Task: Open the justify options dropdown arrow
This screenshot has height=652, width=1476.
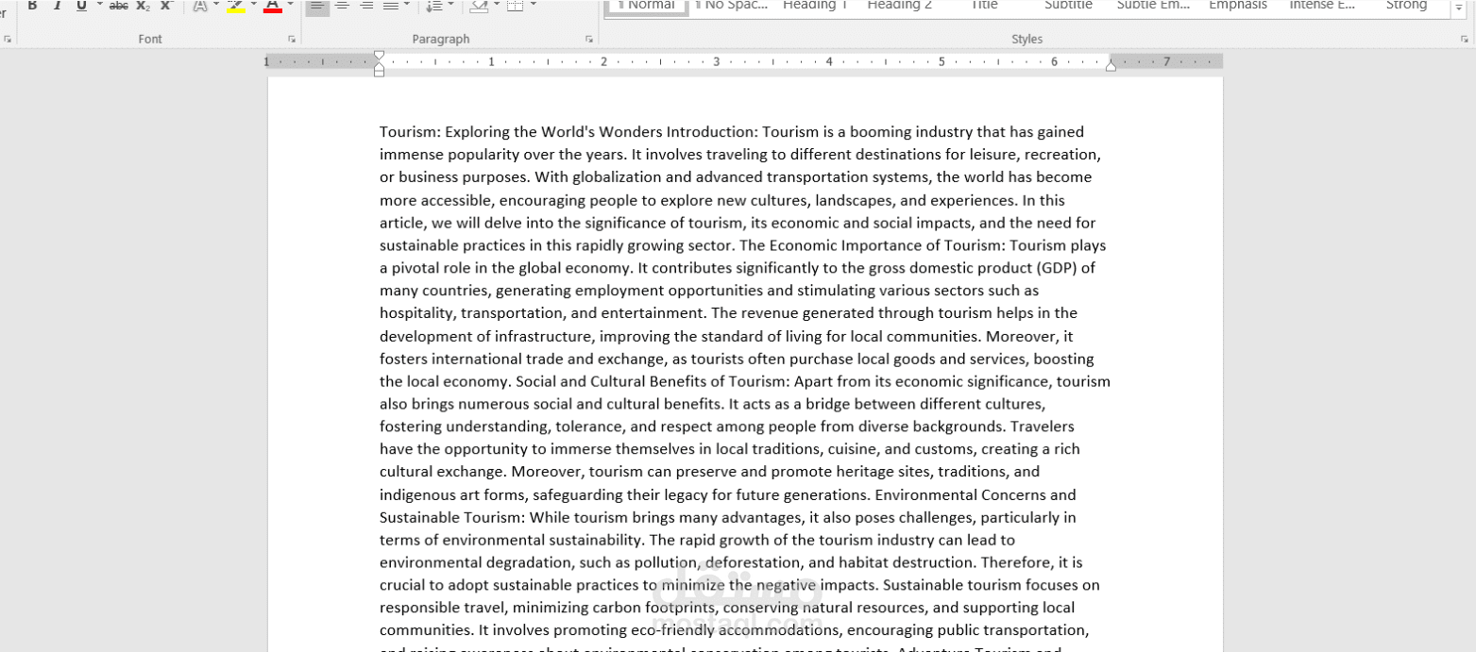Action: 406,6
